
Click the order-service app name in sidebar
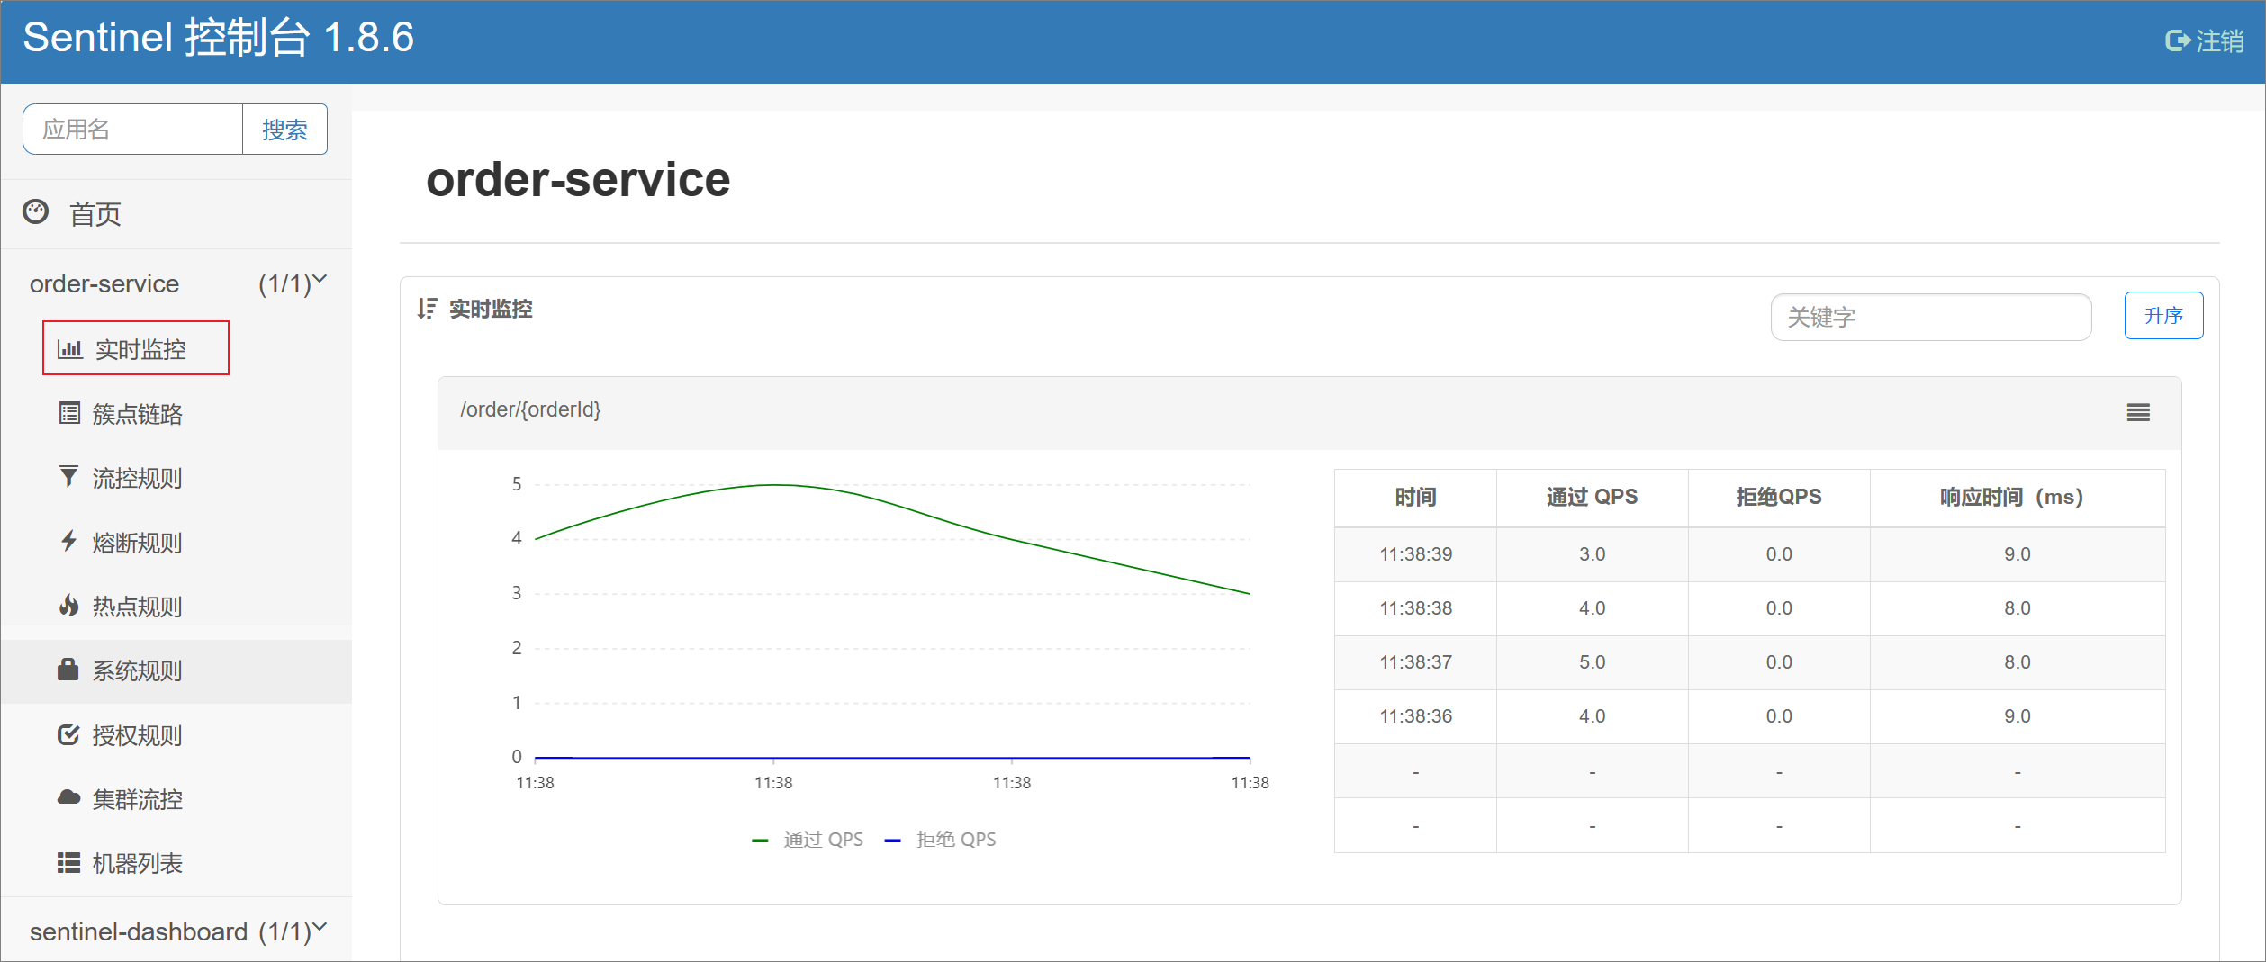tap(104, 283)
